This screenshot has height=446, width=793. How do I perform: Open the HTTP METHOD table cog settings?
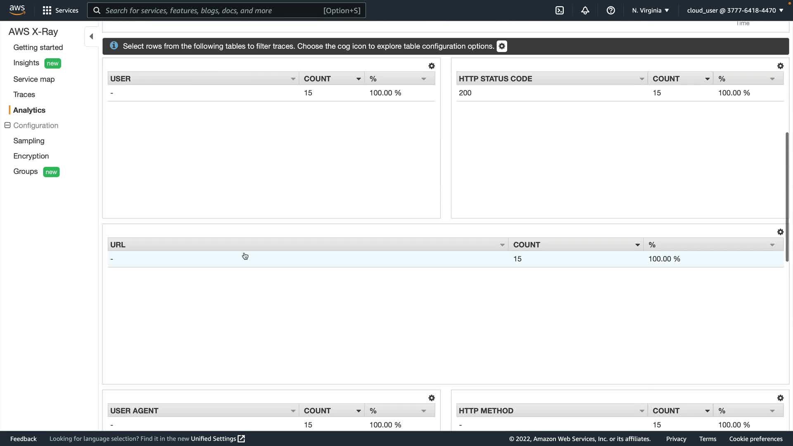coord(780,398)
